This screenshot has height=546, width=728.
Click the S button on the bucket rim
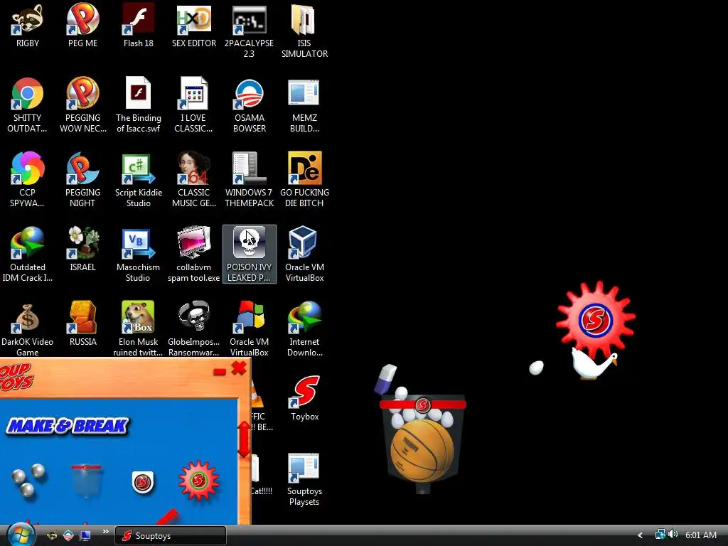point(422,405)
